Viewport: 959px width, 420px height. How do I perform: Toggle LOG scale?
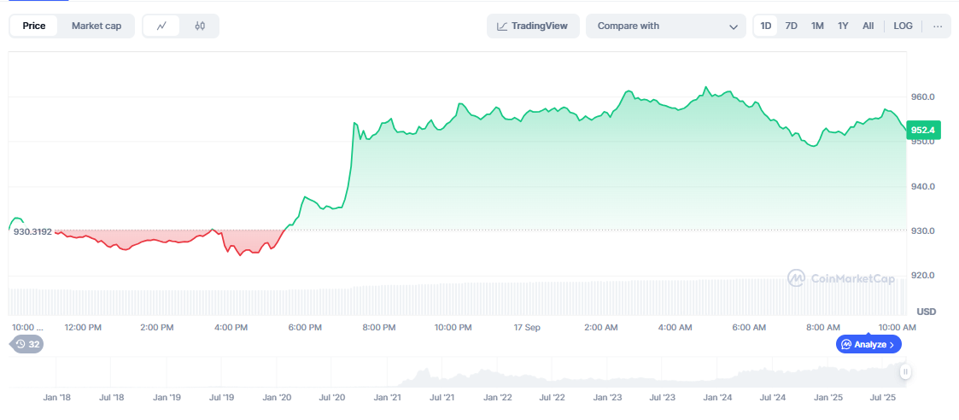[903, 26]
